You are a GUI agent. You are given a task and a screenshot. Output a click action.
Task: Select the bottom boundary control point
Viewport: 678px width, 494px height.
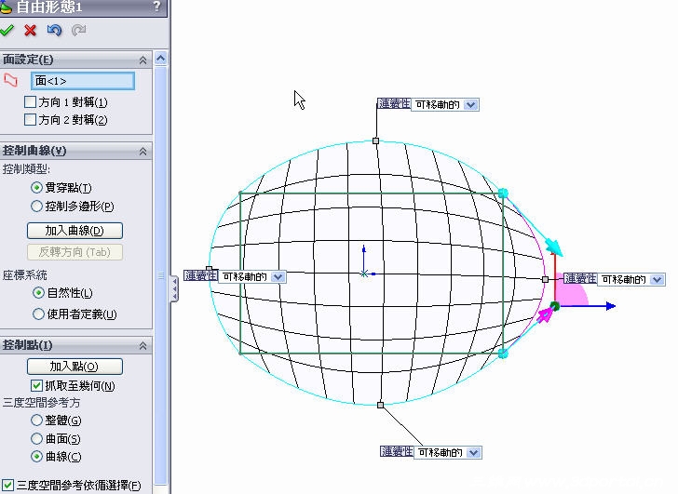(381, 405)
